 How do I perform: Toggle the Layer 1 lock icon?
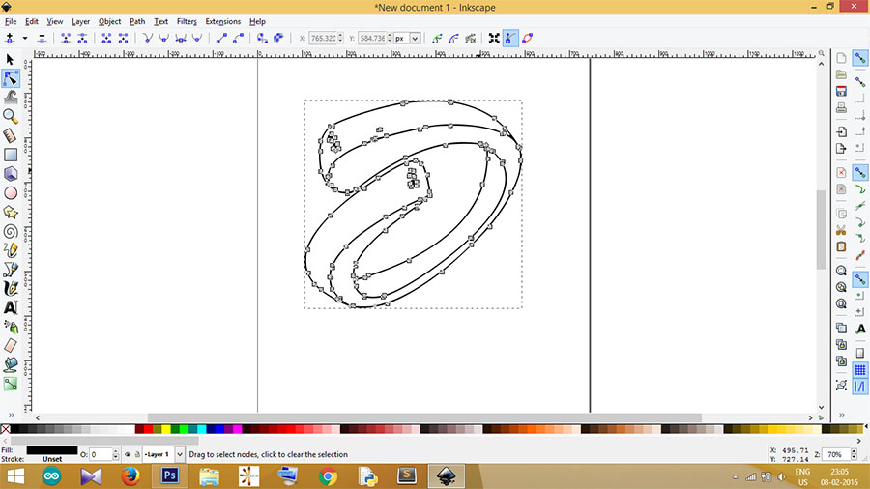(137, 454)
